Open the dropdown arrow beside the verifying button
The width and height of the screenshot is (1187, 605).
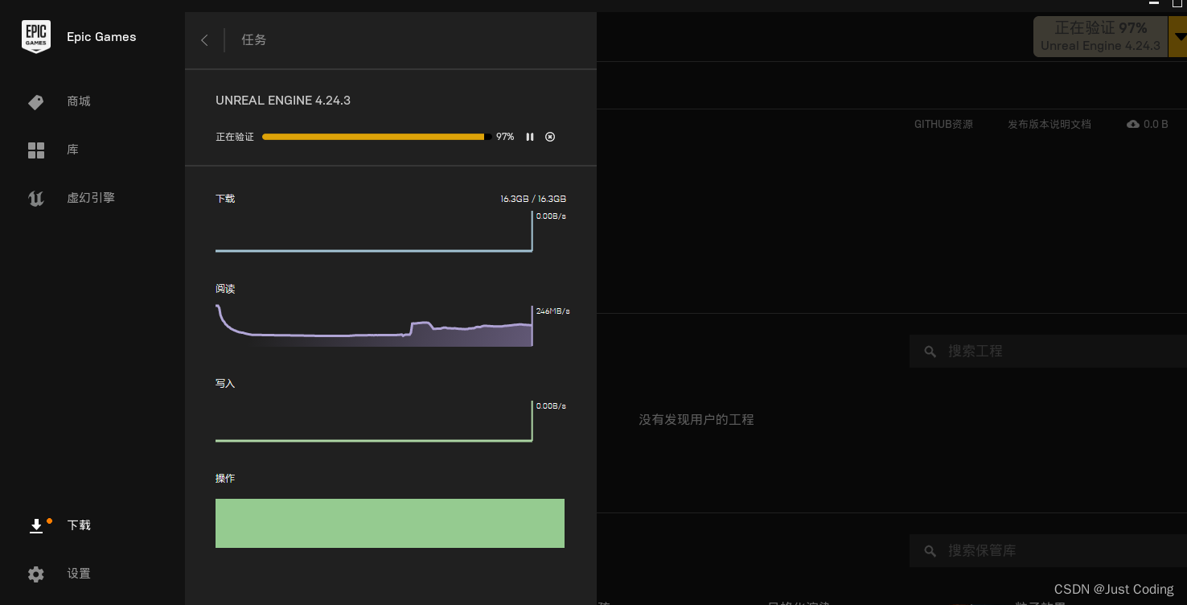click(1179, 37)
